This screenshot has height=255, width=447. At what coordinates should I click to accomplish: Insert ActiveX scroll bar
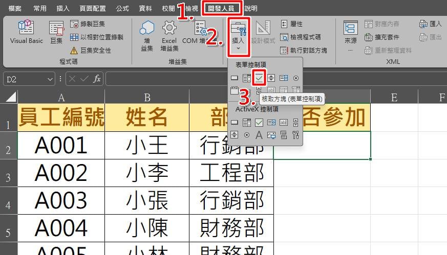point(296,123)
